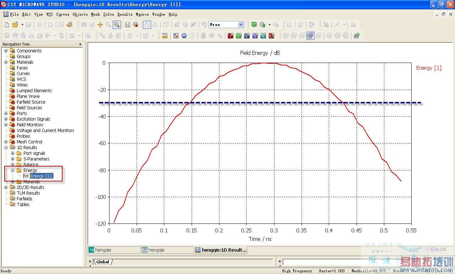
Task: Select Energy [1] result in tree
Action: tap(41, 176)
